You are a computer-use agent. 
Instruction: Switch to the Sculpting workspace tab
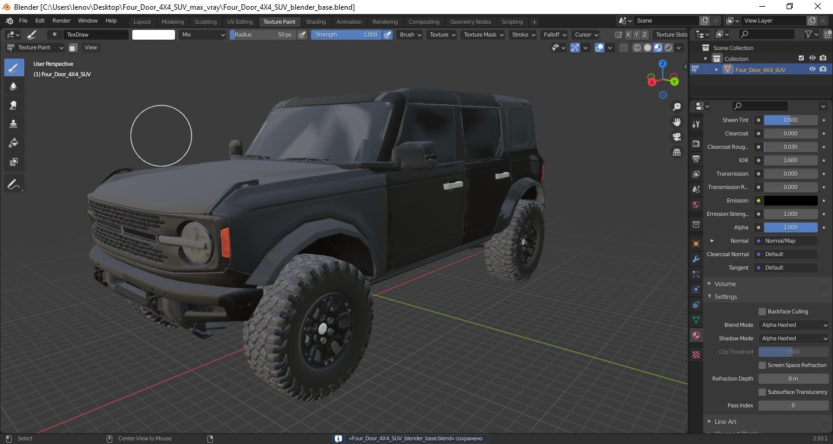point(206,22)
